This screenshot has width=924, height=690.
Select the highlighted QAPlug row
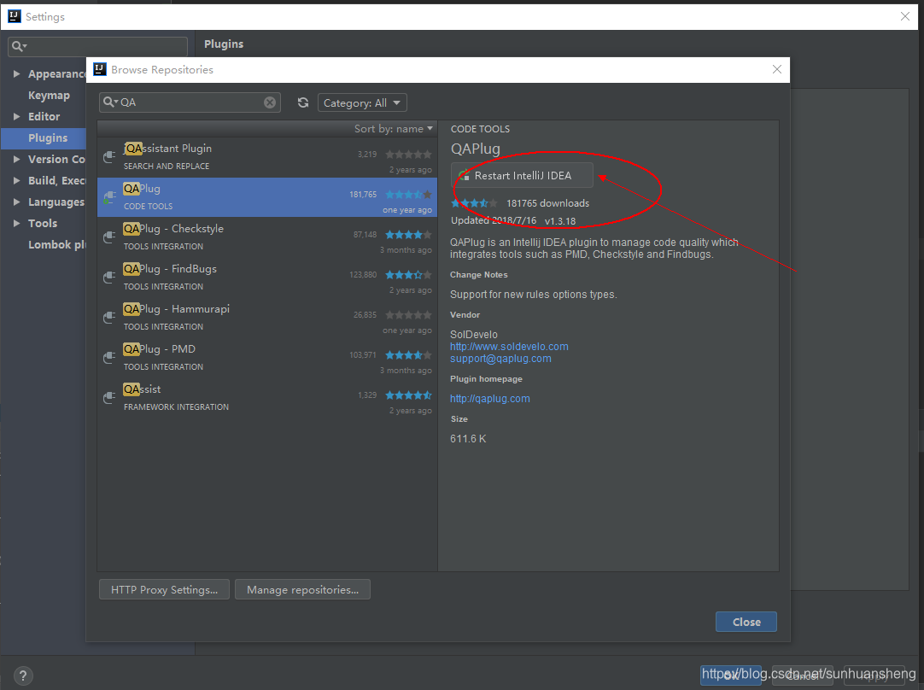pyautogui.click(x=267, y=196)
